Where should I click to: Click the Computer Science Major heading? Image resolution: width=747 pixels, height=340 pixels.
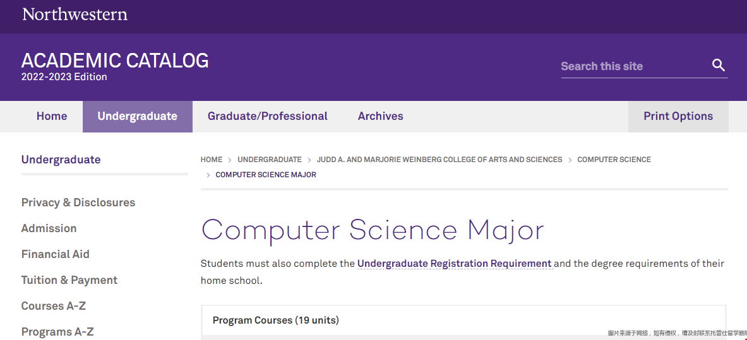[372, 230]
